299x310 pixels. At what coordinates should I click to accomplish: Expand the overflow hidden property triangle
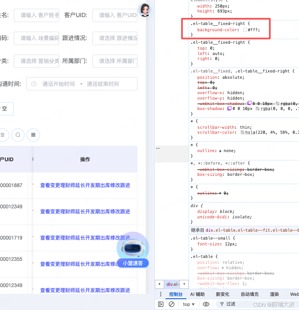pos(223,267)
